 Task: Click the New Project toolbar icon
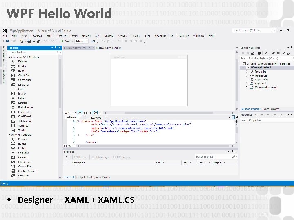pos(22,41)
